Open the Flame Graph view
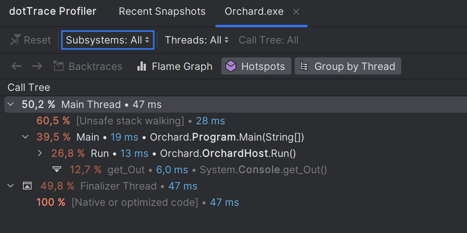The width and height of the screenshot is (467, 233). coord(175,66)
